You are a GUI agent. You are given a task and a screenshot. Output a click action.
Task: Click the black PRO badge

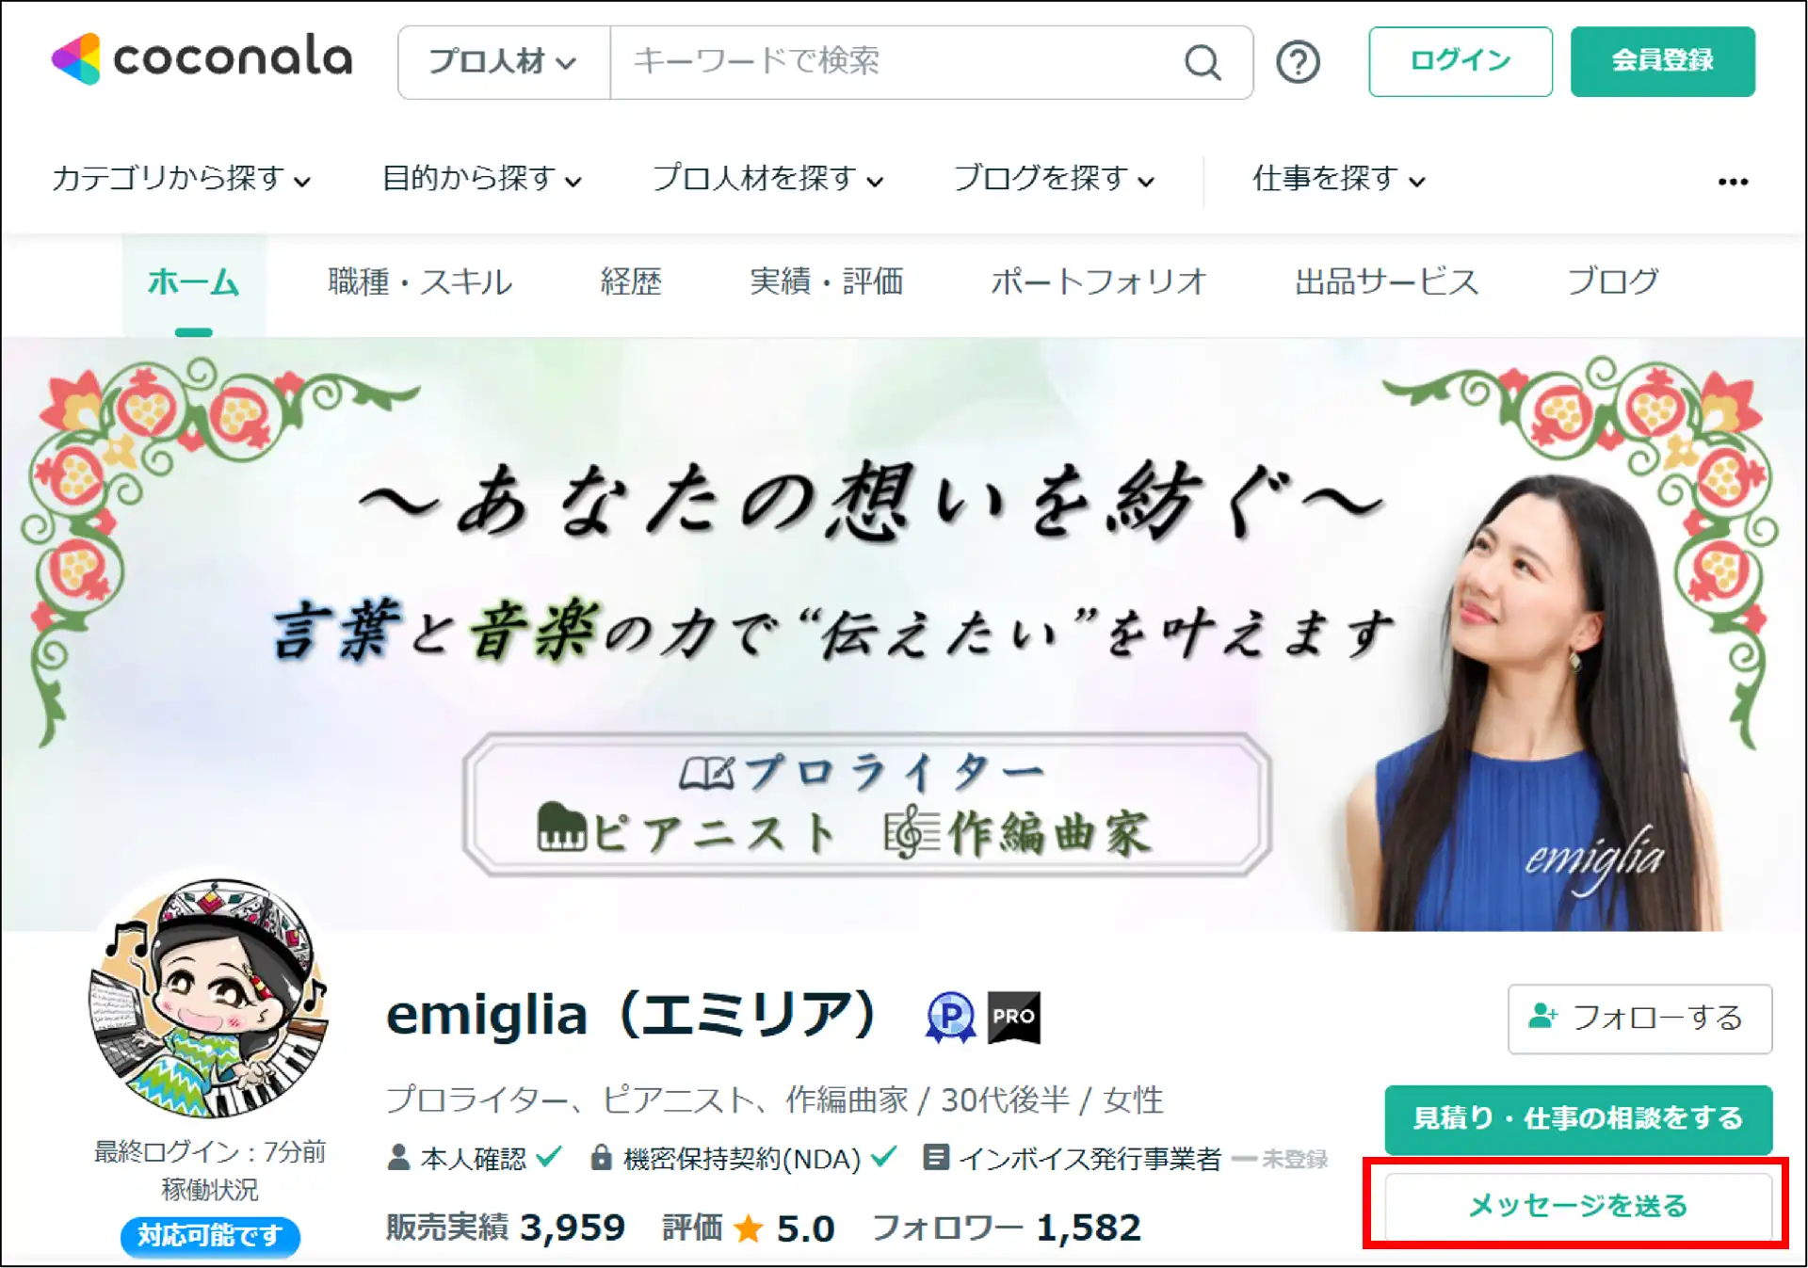coord(1013,1017)
